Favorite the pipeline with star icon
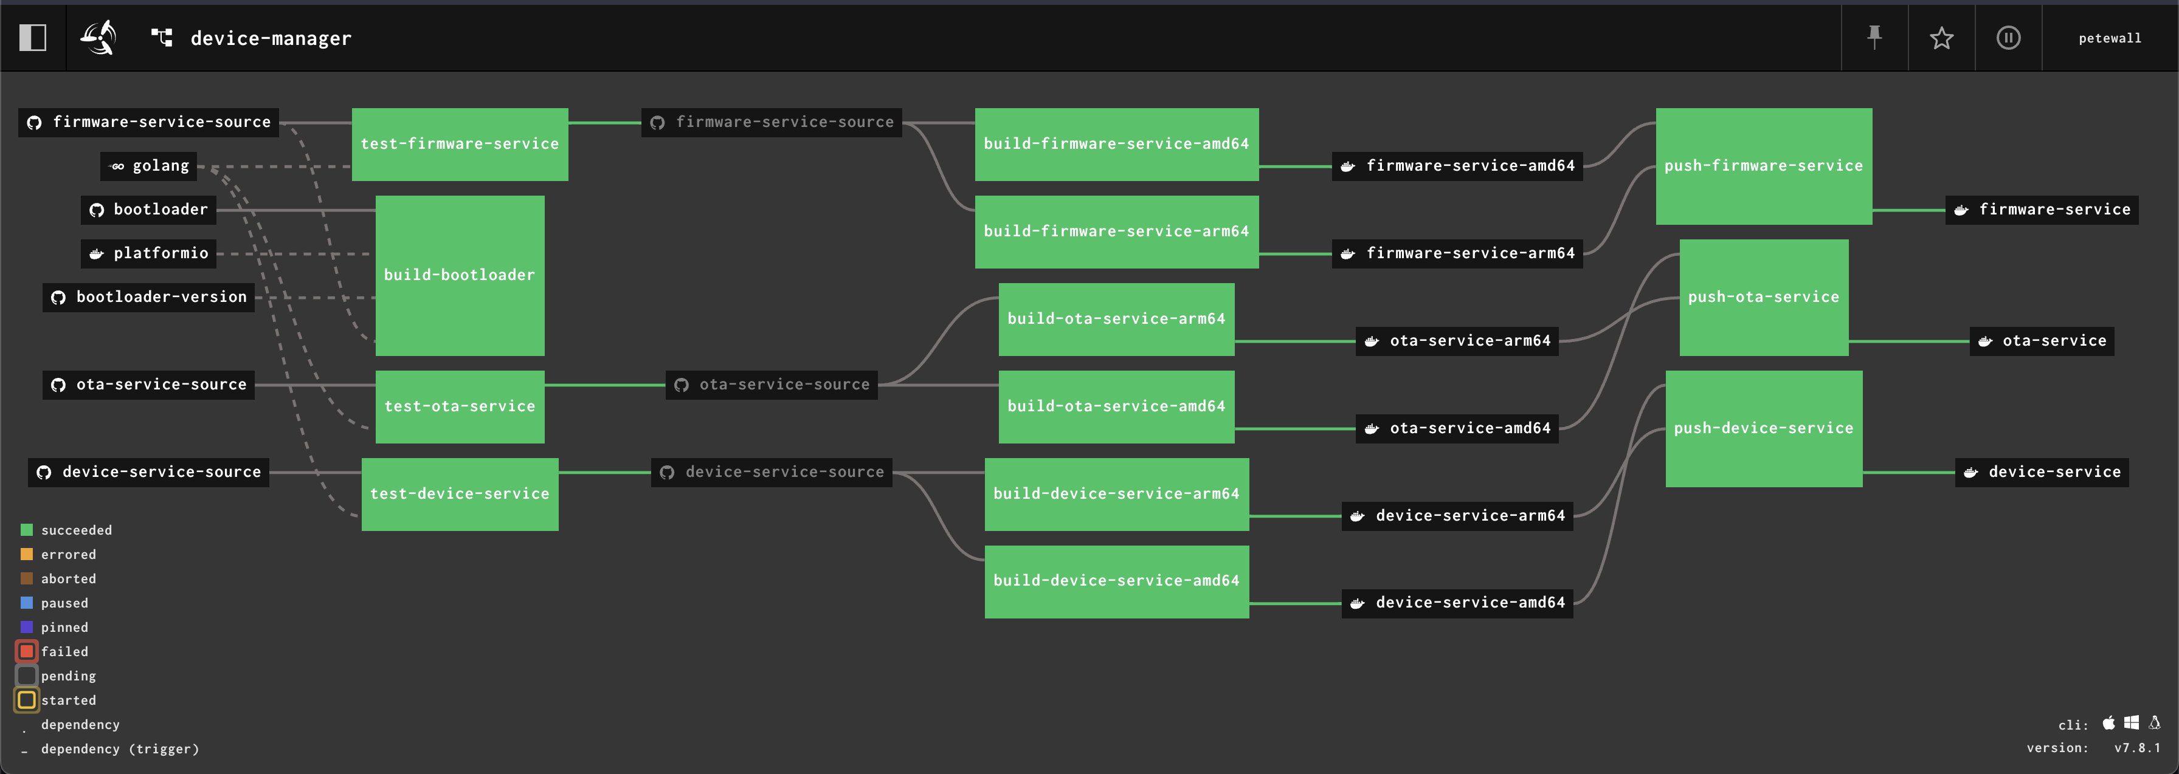Image resolution: width=2179 pixels, height=774 pixels. tap(1941, 38)
